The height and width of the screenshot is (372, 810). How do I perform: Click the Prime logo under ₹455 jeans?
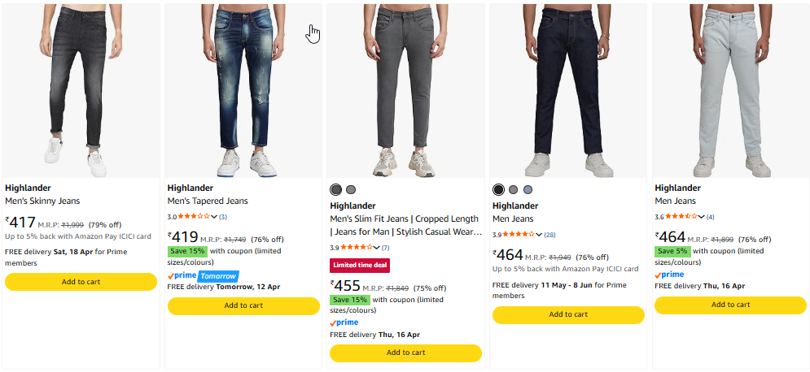pos(344,322)
